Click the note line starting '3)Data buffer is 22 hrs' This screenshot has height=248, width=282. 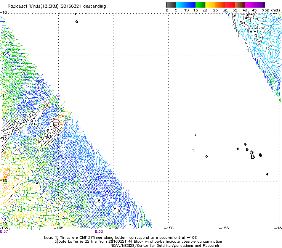coord(138,242)
